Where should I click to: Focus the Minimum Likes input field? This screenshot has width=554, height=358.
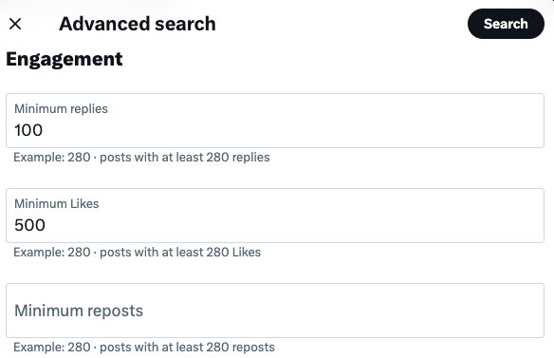275,216
